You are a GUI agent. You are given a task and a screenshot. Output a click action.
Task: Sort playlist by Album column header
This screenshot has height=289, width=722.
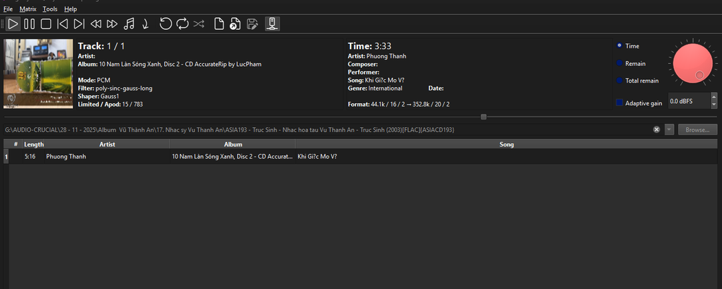[x=233, y=144]
